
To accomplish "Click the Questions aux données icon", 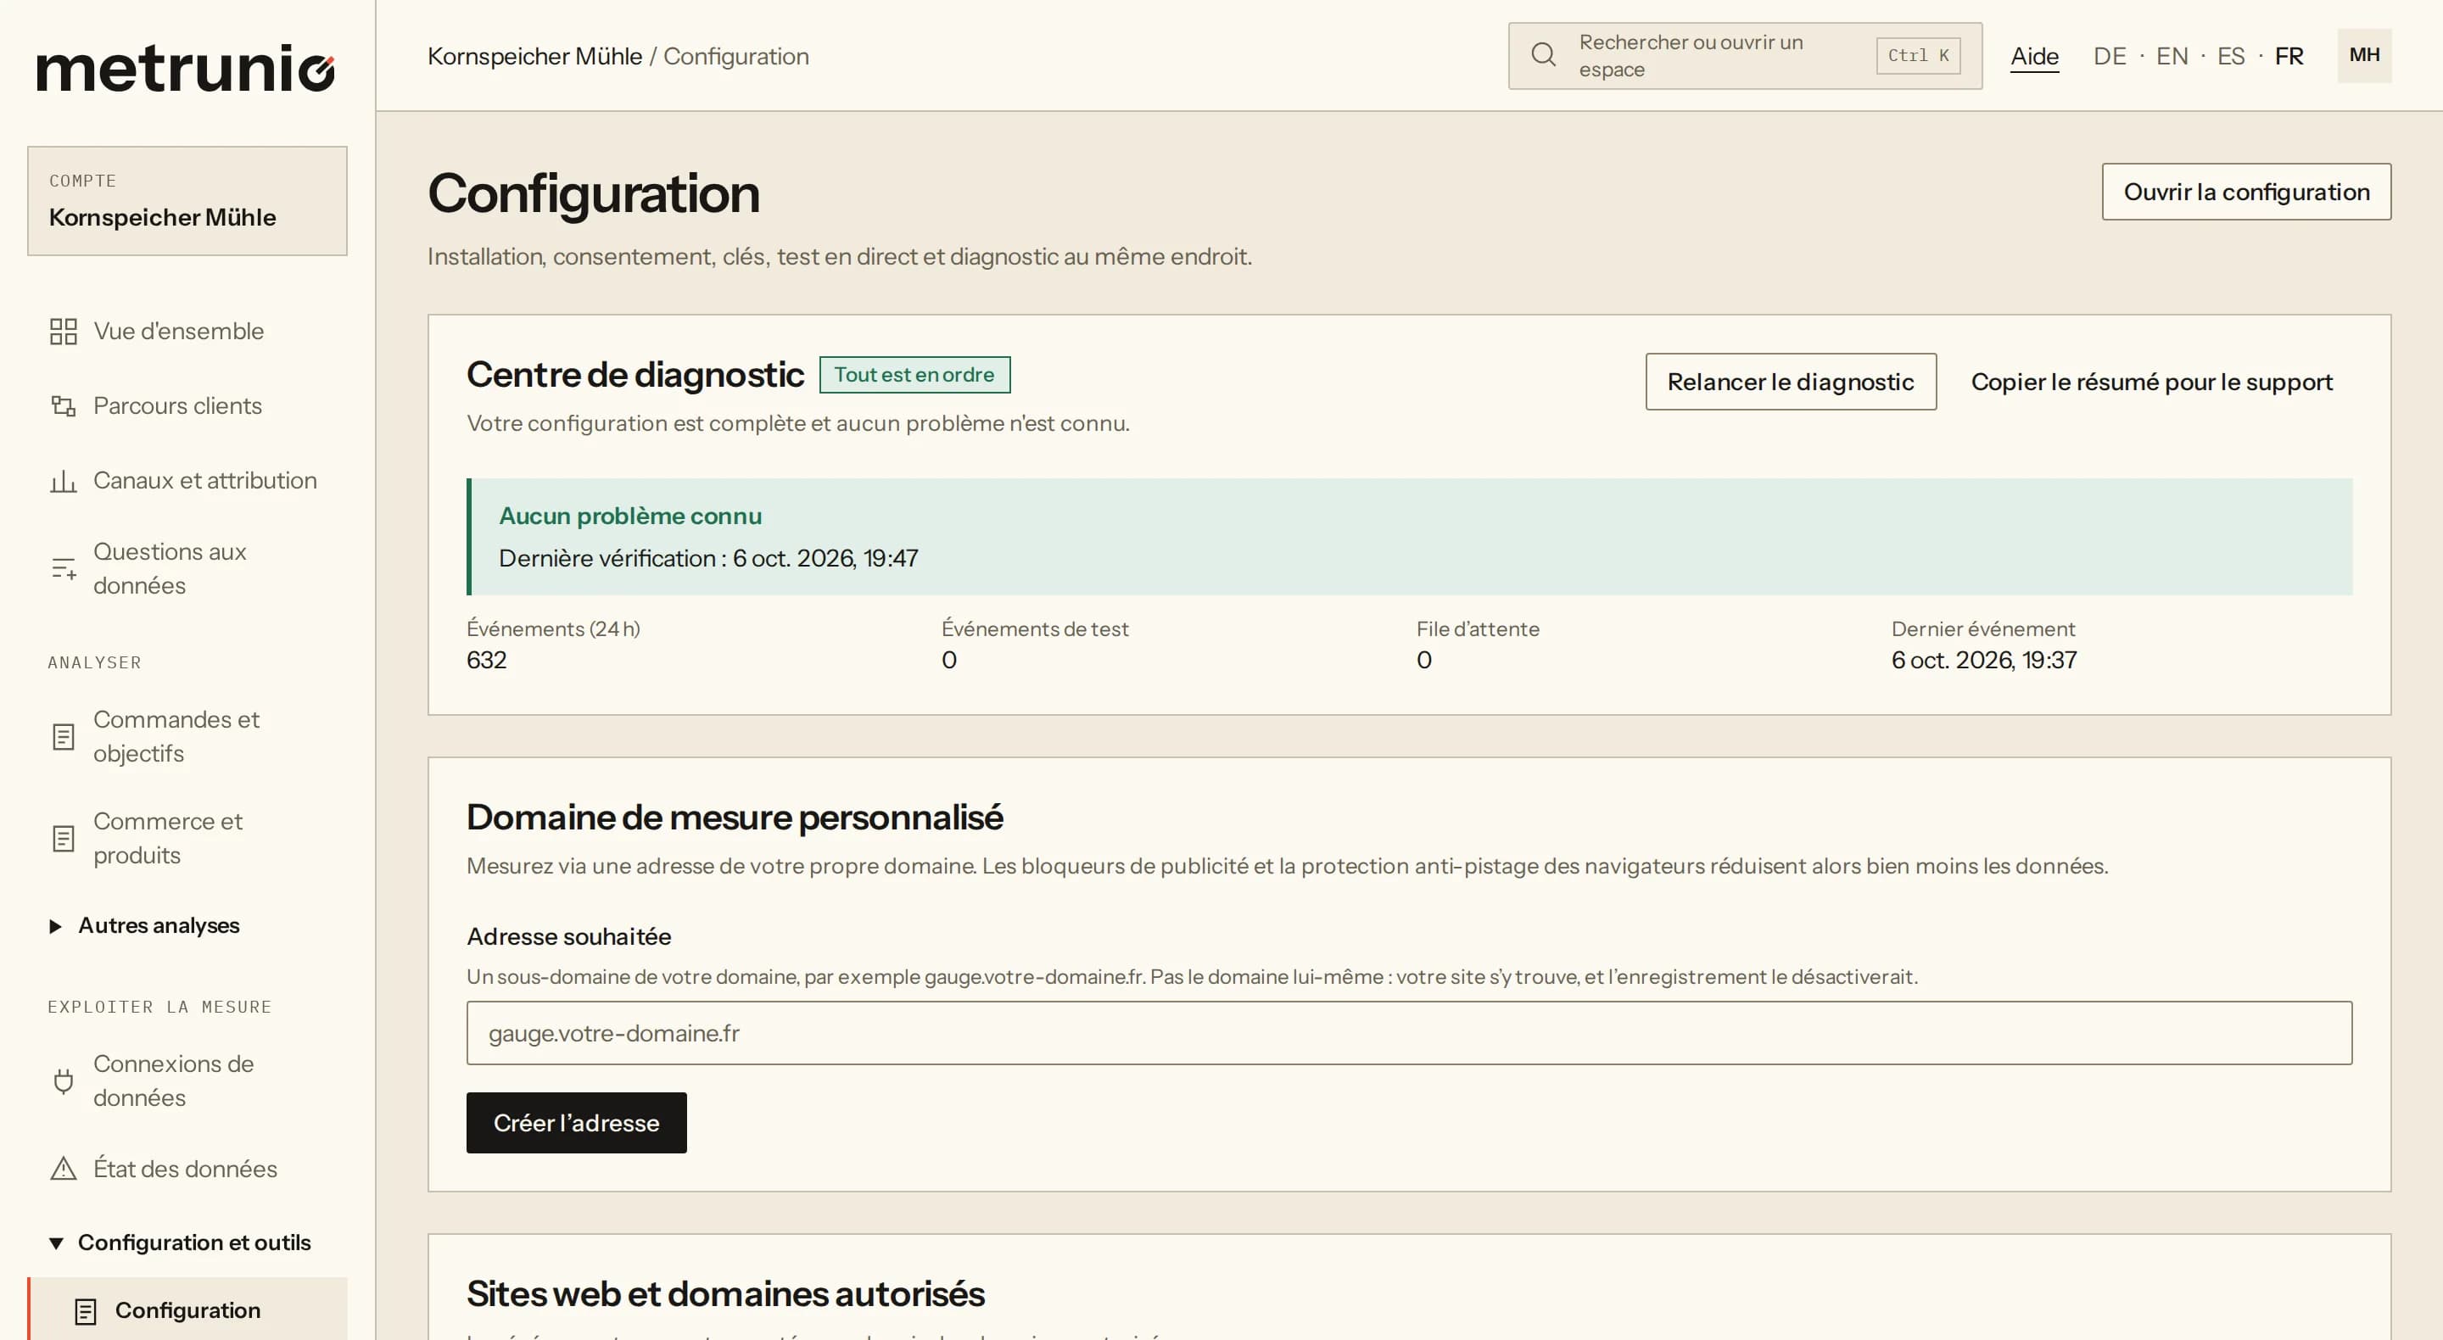I will click(x=64, y=569).
